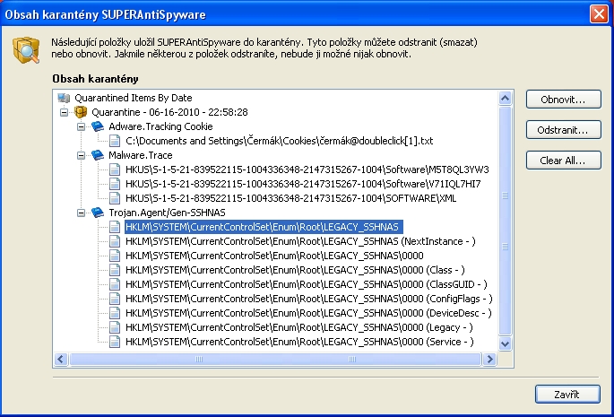Image resolution: width=614 pixels, height=417 pixels.
Task: Click the document icon of highlighted LEGACY_SSHNAS entry
Action: point(115,227)
